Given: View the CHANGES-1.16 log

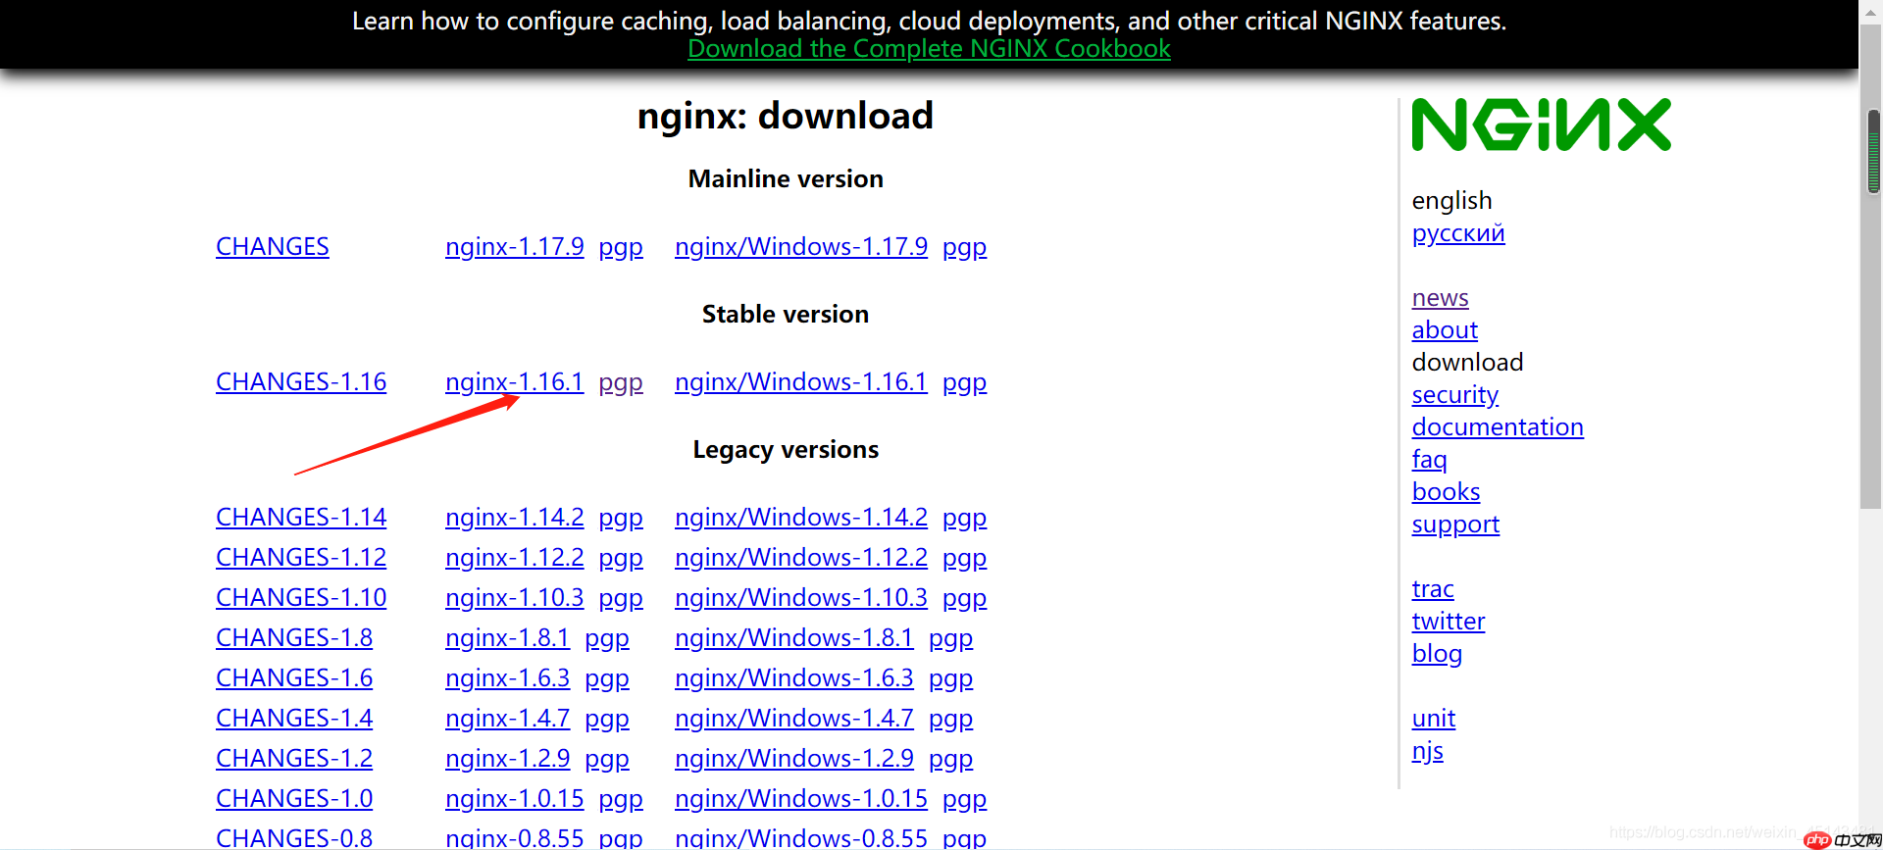Looking at the screenshot, I should tap(301, 381).
